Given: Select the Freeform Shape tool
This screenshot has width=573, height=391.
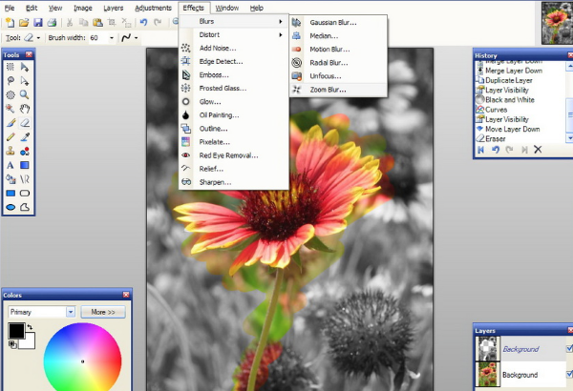Looking at the screenshot, I should tap(25, 207).
